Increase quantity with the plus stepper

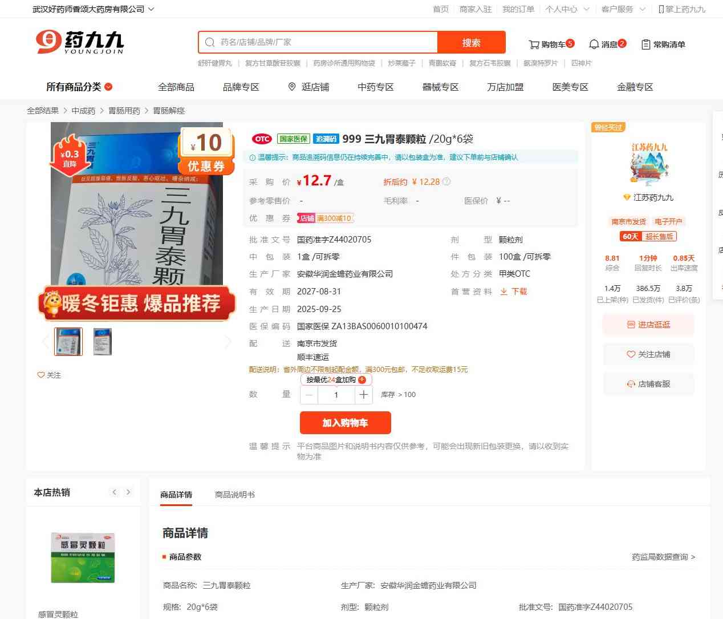[364, 395]
